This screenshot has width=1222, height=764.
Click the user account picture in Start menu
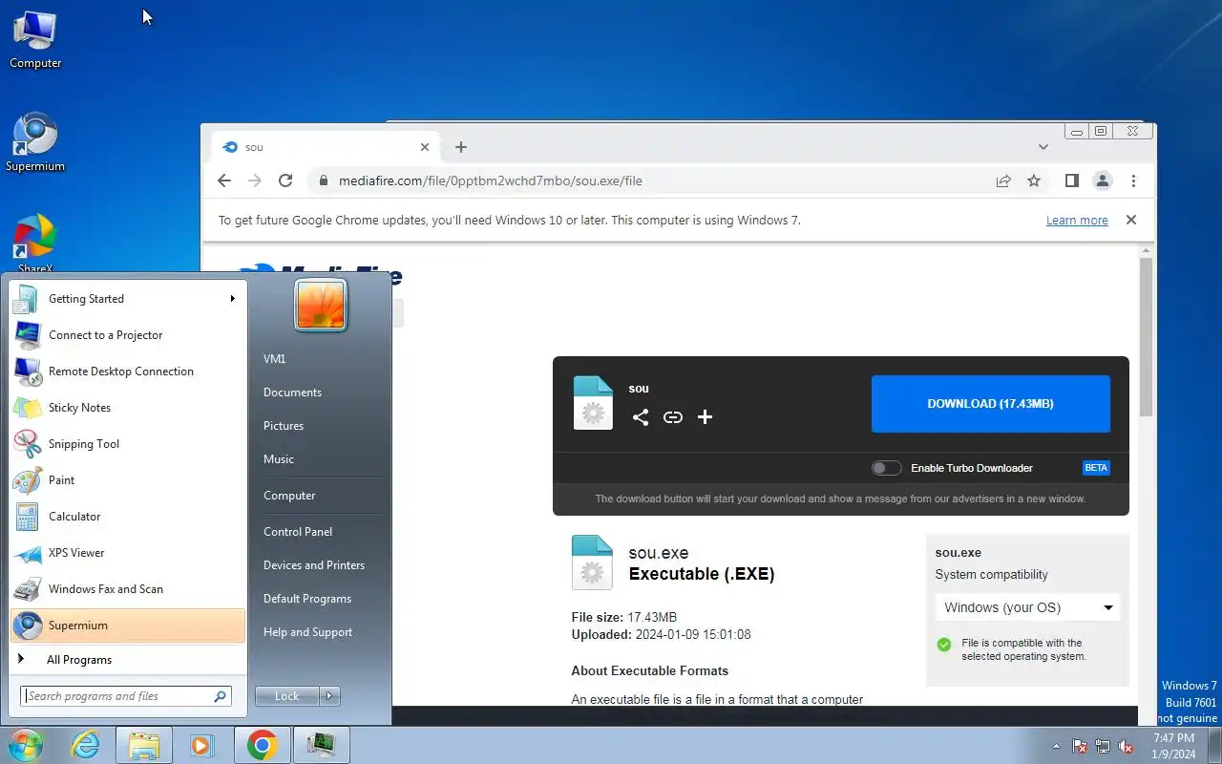(321, 306)
